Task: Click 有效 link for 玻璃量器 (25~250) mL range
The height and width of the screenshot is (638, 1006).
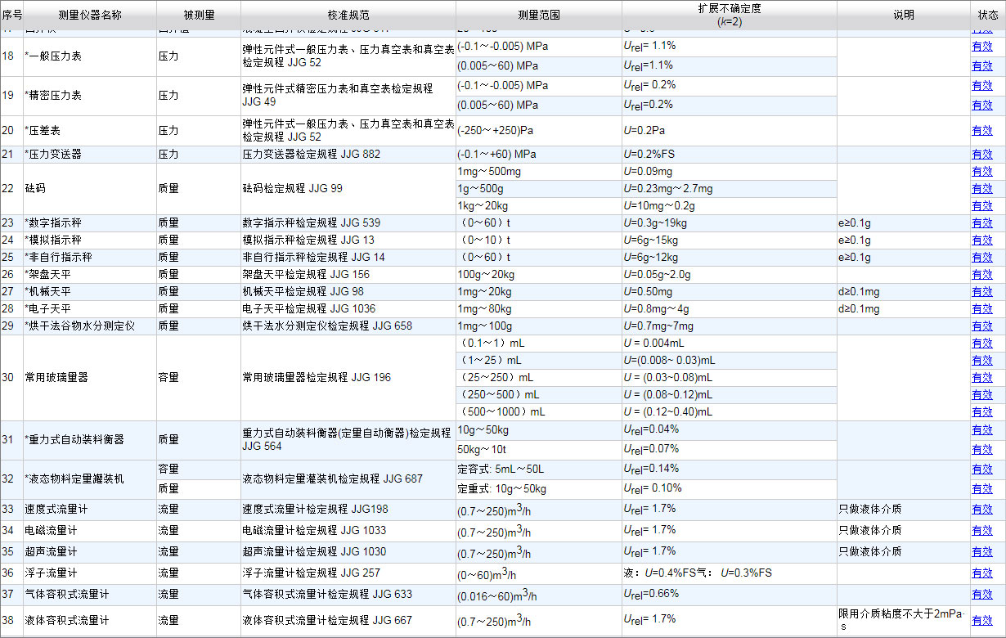Action: pos(982,378)
